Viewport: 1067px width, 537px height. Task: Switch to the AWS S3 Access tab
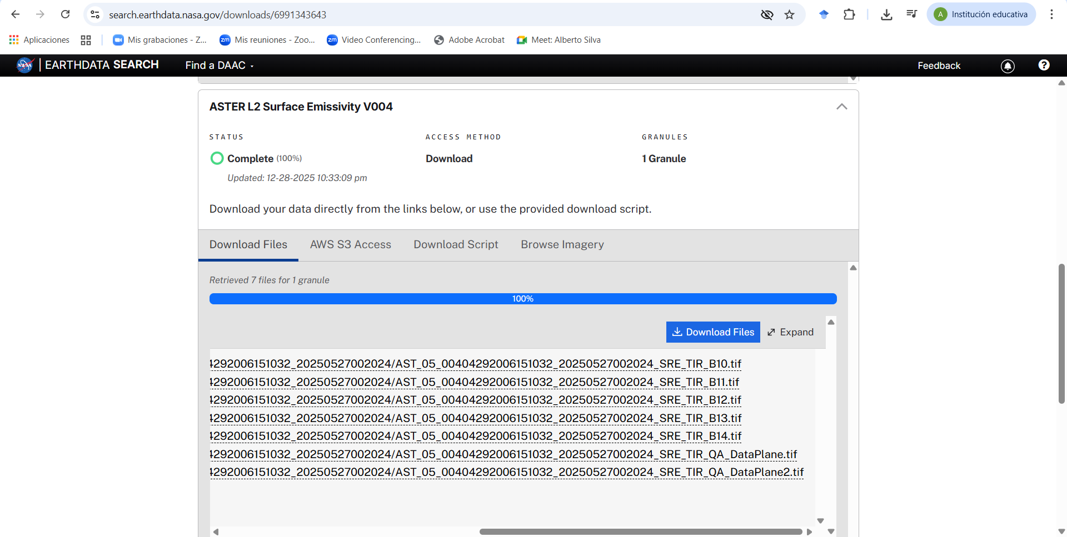(350, 245)
